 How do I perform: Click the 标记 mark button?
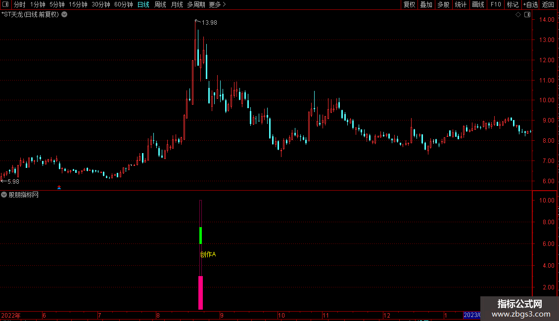512,4
